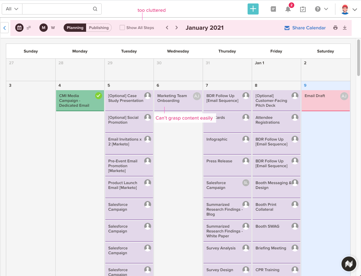Click the SL avatar on Thursday's Salesforce Campaign
361x276 pixels.
tap(246, 183)
